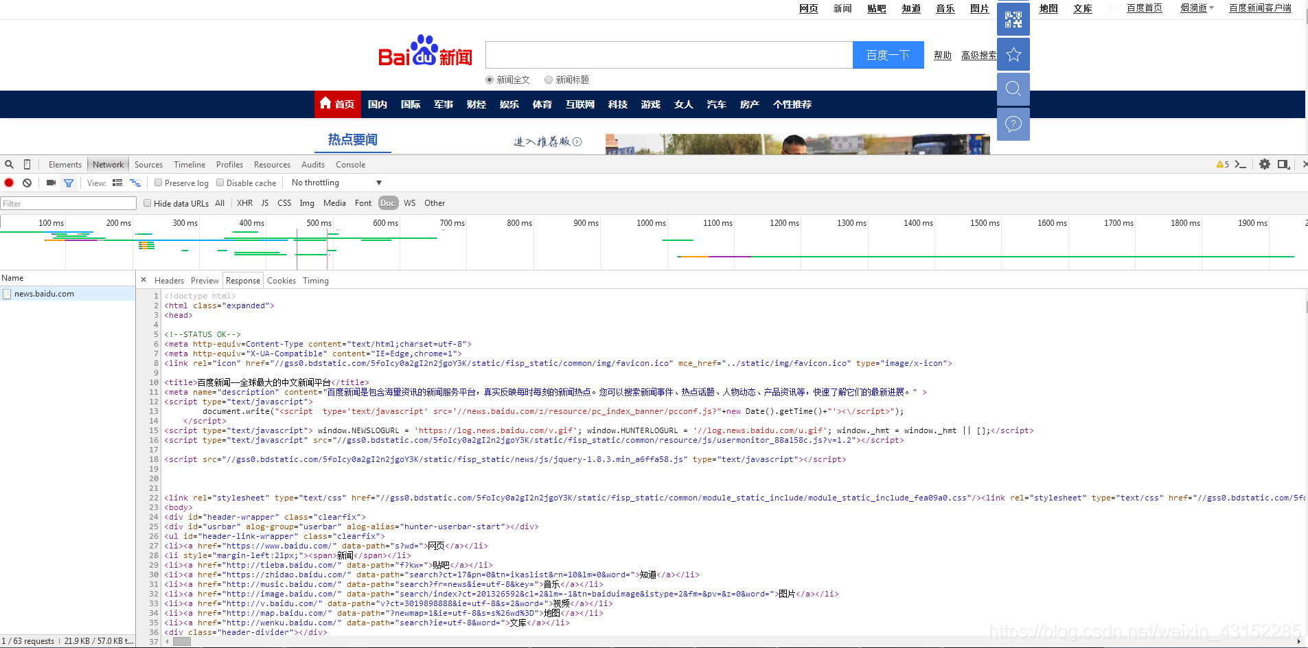Switch to the Headers tab

[x=169, y=281]
